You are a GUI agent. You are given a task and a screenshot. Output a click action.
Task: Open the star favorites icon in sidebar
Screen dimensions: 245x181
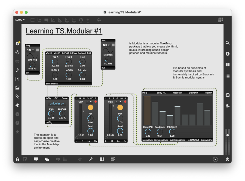(17, 132)
